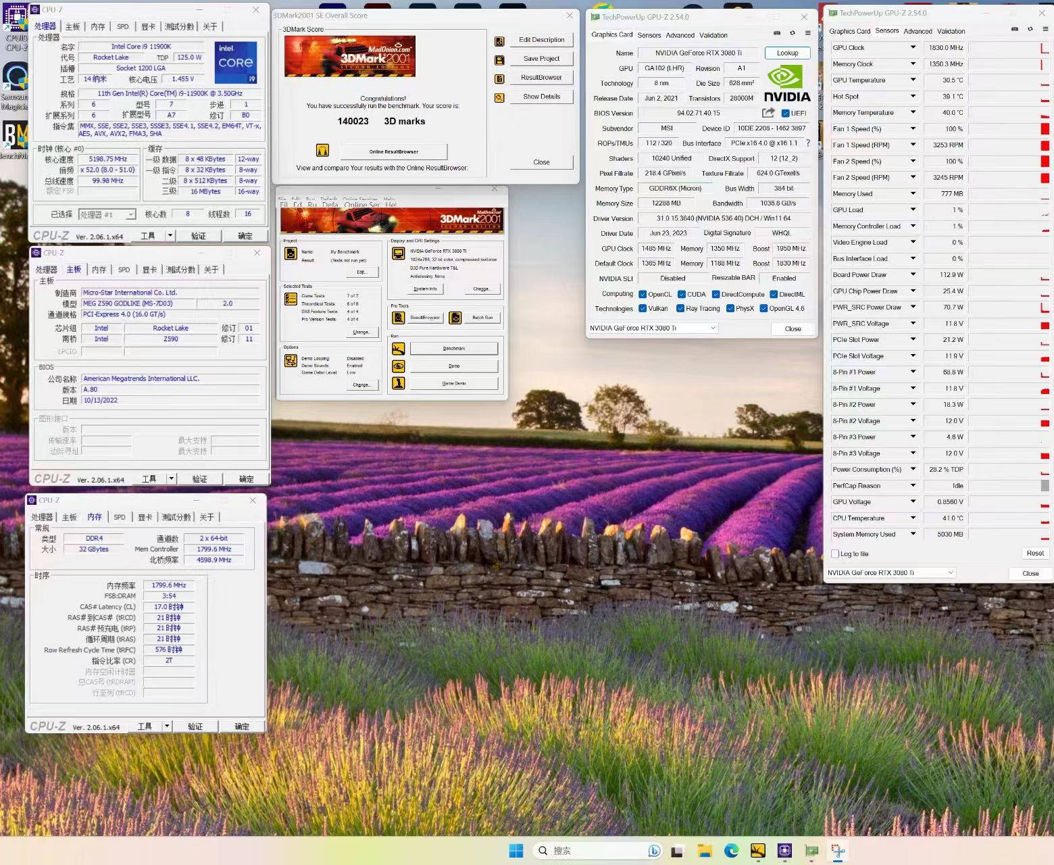Open the Sensors tab in GPU-Z Graphics Card window
The width and height of the screenshot is (1054, 865).
[x=649, y=35]
